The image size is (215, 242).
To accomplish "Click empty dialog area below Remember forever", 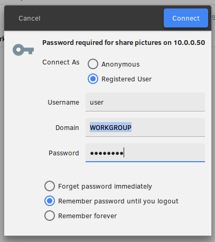I will (x=108, y=228).
